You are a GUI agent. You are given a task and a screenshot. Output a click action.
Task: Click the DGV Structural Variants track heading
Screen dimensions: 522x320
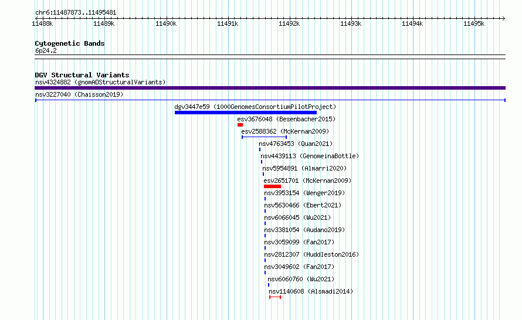(x=82, y=75)
